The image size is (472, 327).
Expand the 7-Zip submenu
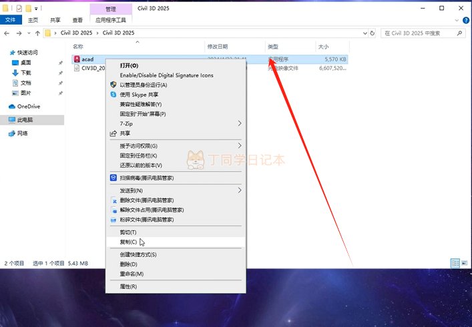(240, 123)
